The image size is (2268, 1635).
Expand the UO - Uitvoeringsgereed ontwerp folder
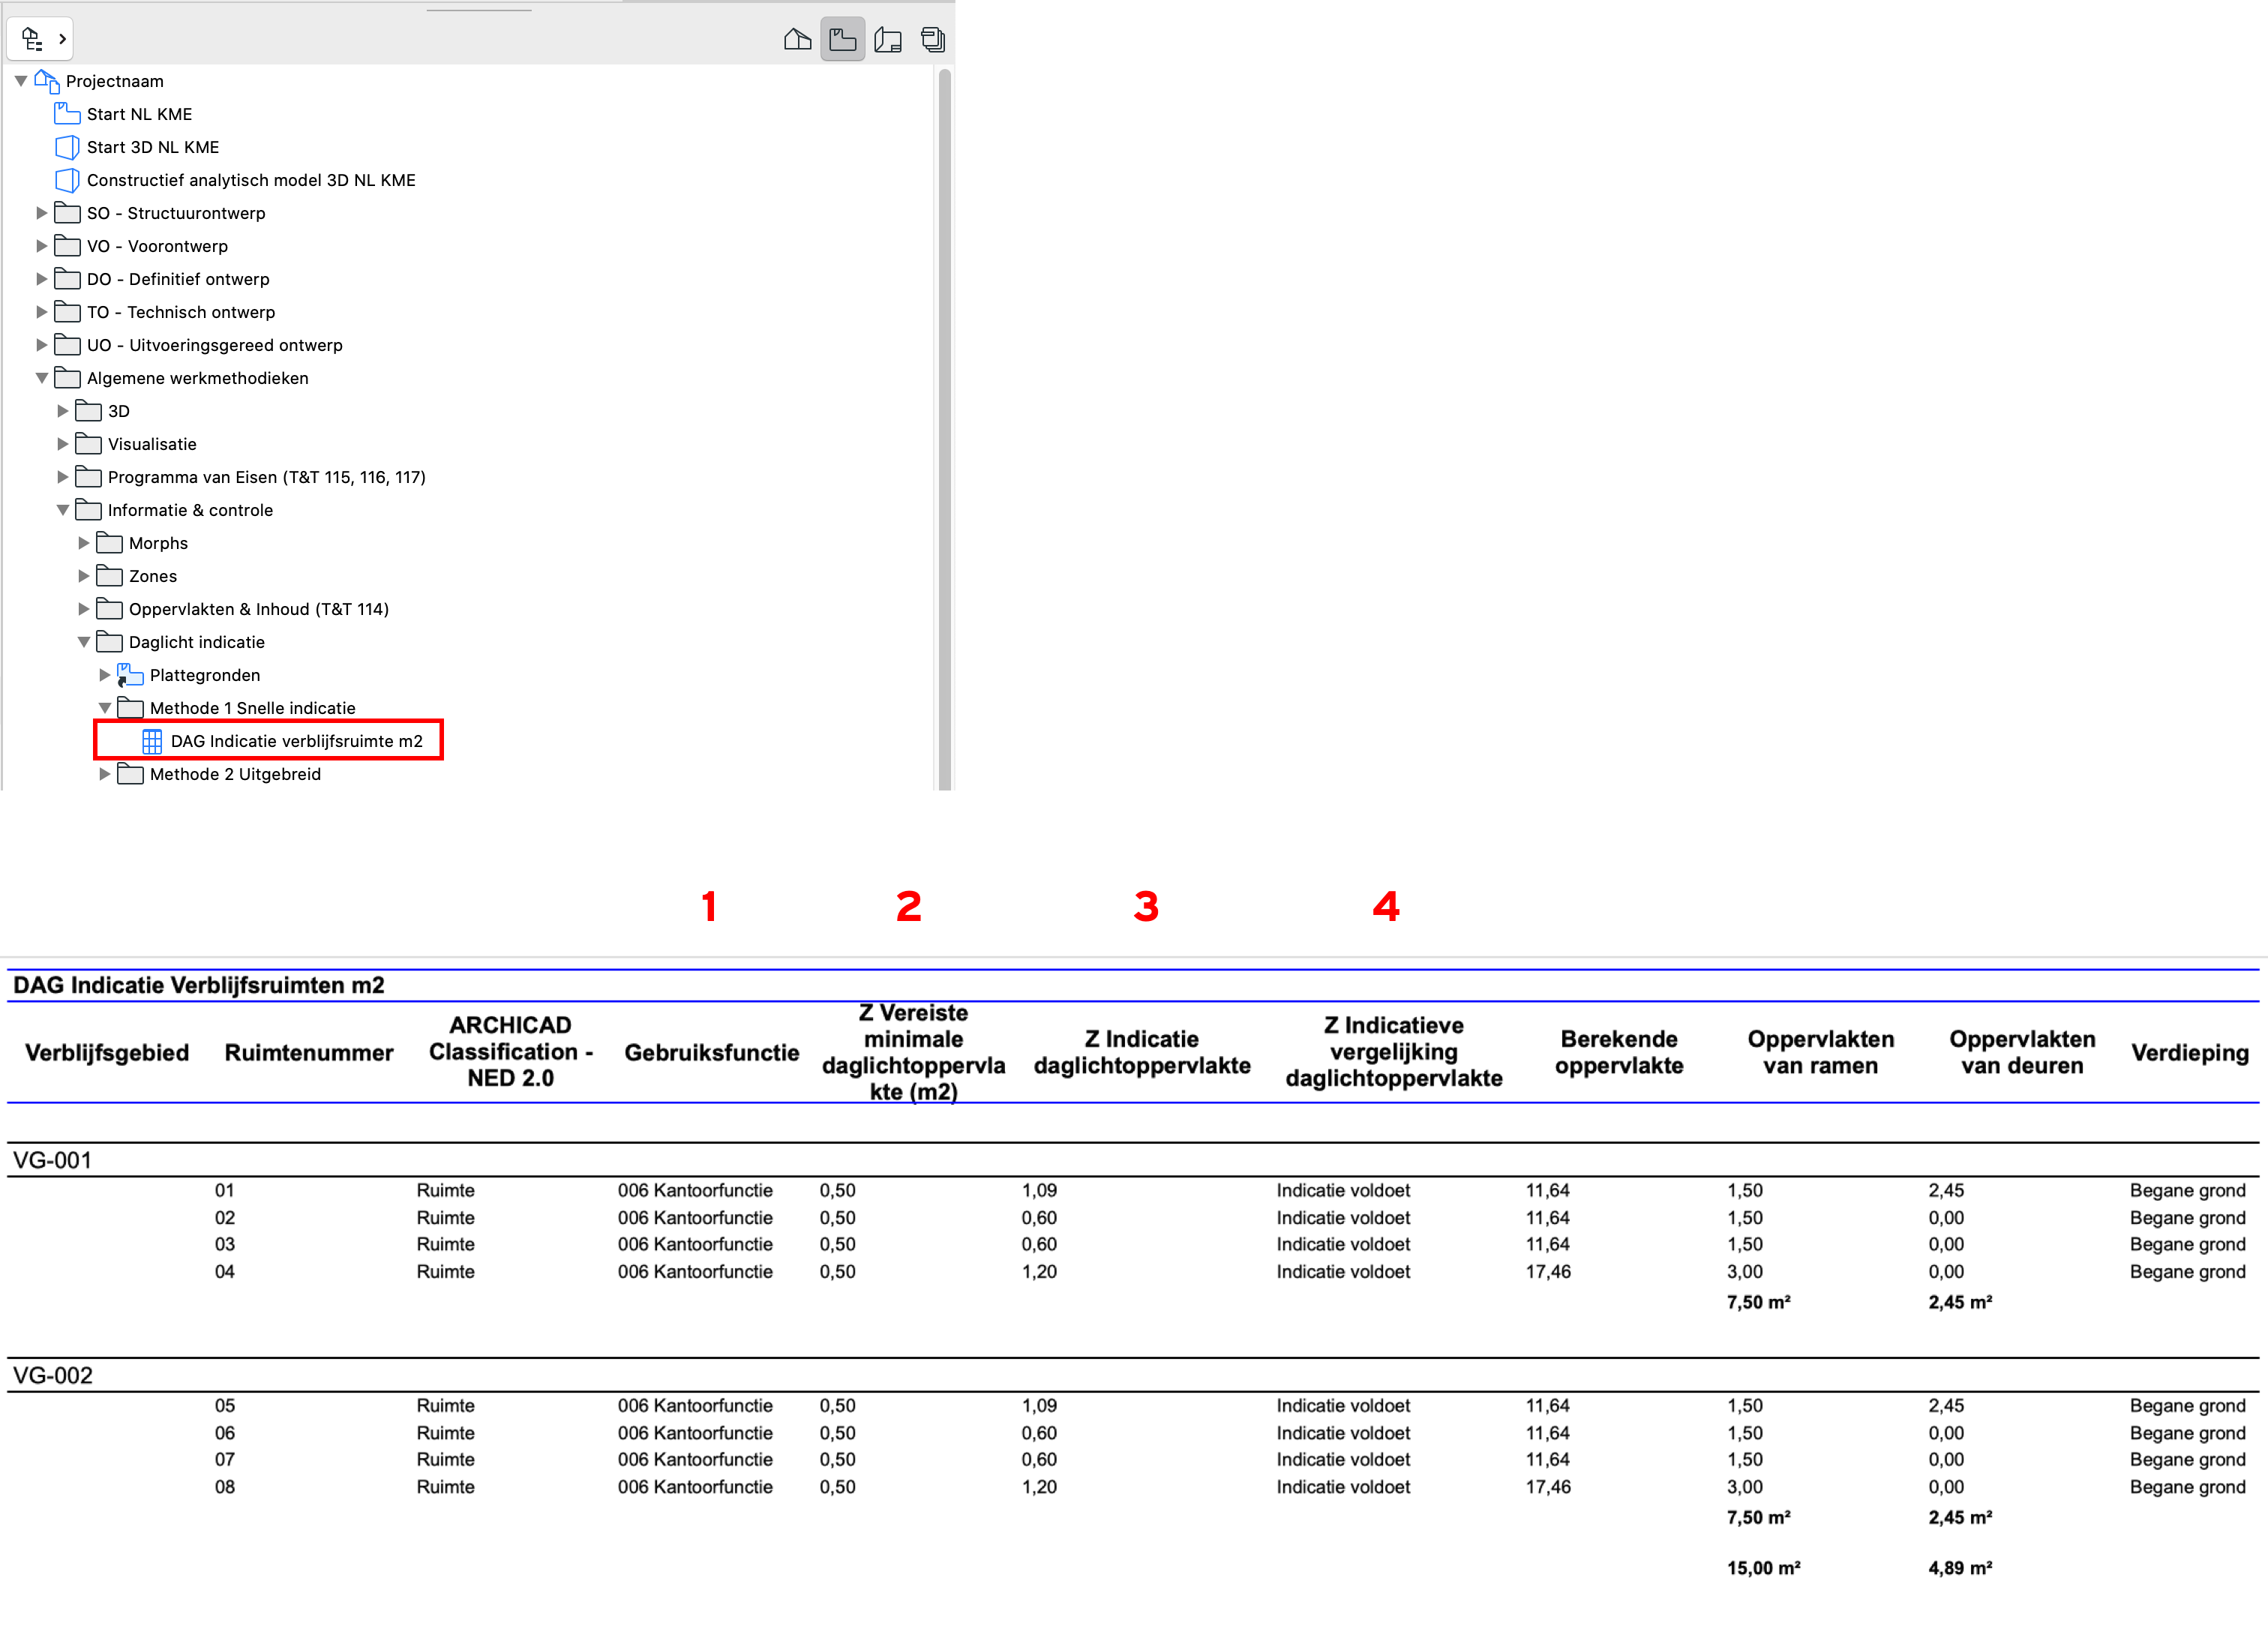click(x=41, y=345)
